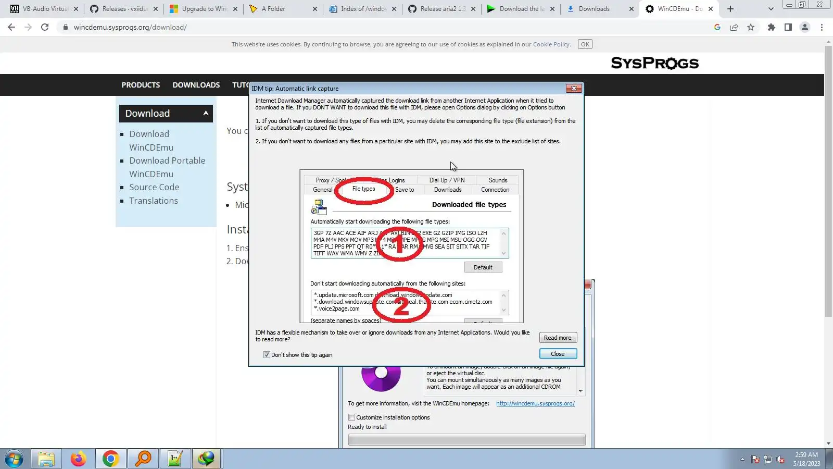The image size is (833, 469).
Task: Open the PRODUCTS menu item
Action: tap(141, 85)
